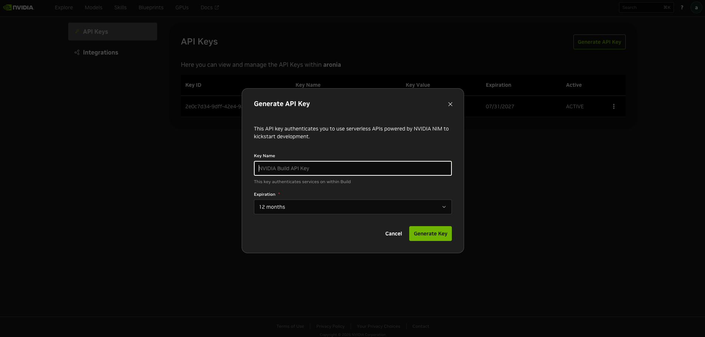Click the Key ID column header
The image size is (705, 337).
click(193, 85)
